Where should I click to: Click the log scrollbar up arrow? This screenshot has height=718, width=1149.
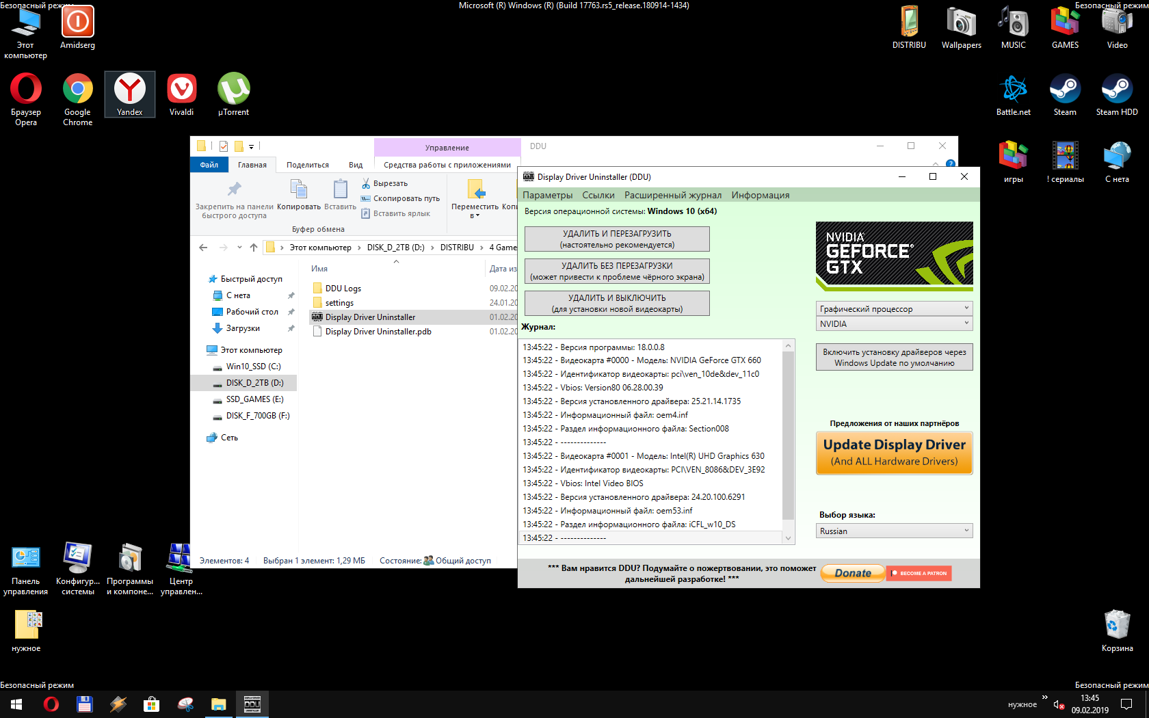click(x=788, y=346)
